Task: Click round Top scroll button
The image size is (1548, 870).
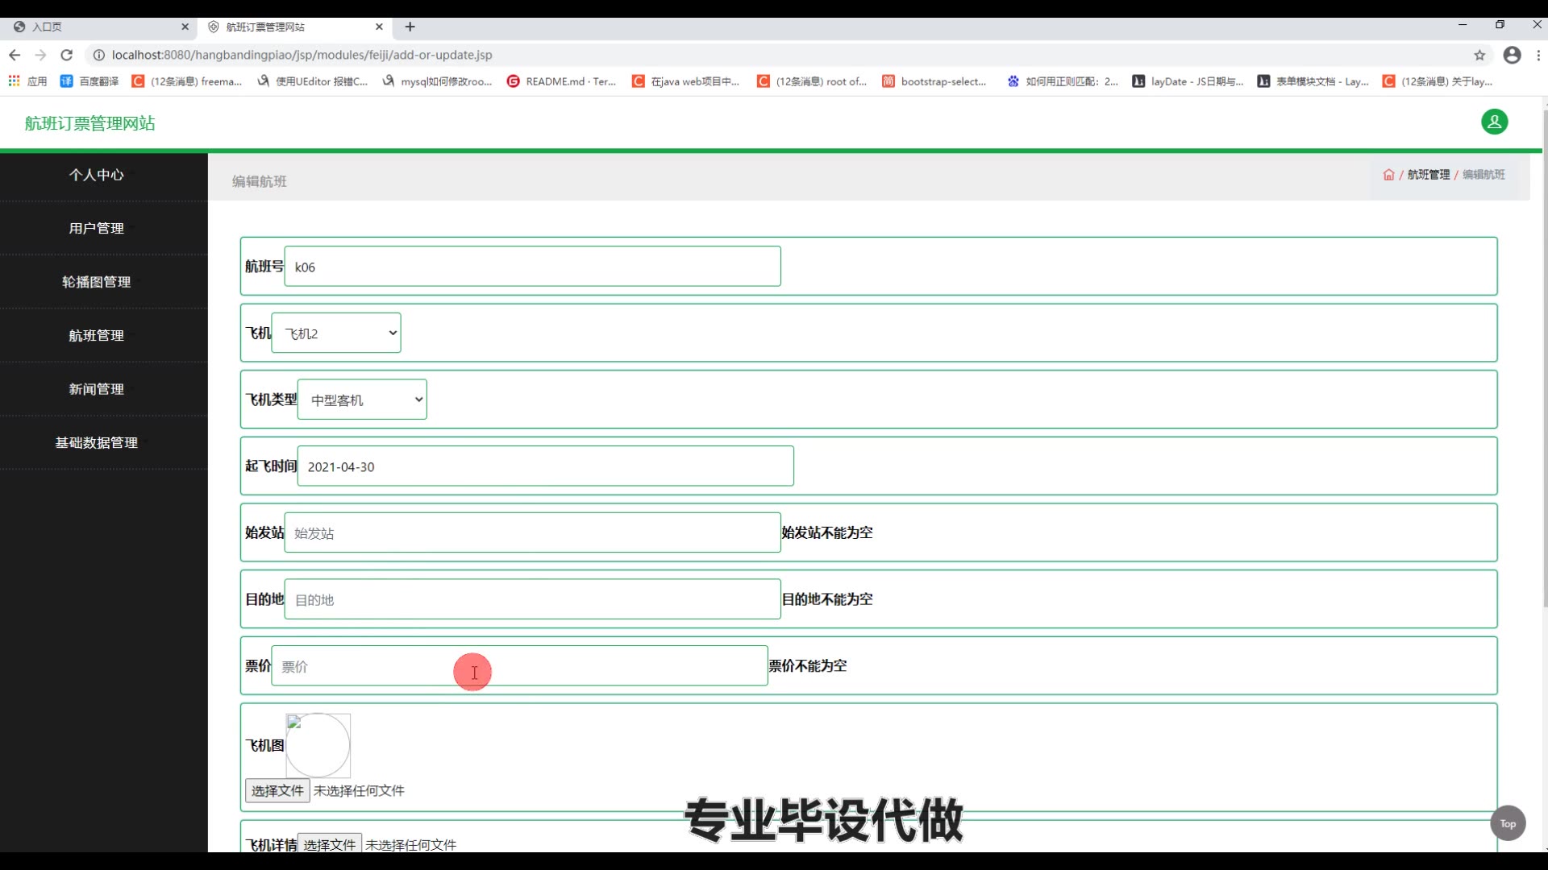Action: 1508,823
